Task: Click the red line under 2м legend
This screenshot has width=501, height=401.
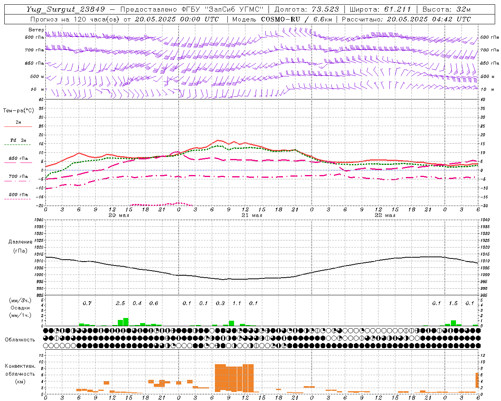Action: pos(18,126)
